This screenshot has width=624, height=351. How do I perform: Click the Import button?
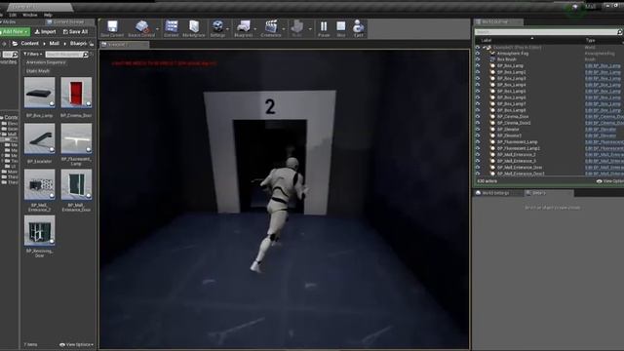click(46, 32)
